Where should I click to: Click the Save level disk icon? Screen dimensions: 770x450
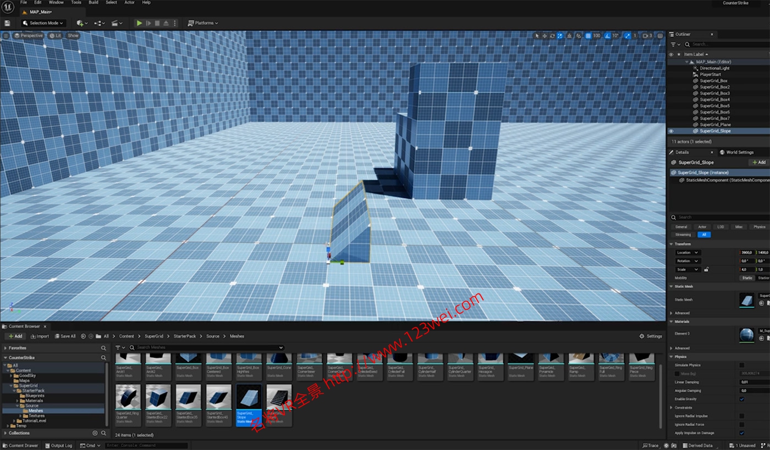point(7,23)
